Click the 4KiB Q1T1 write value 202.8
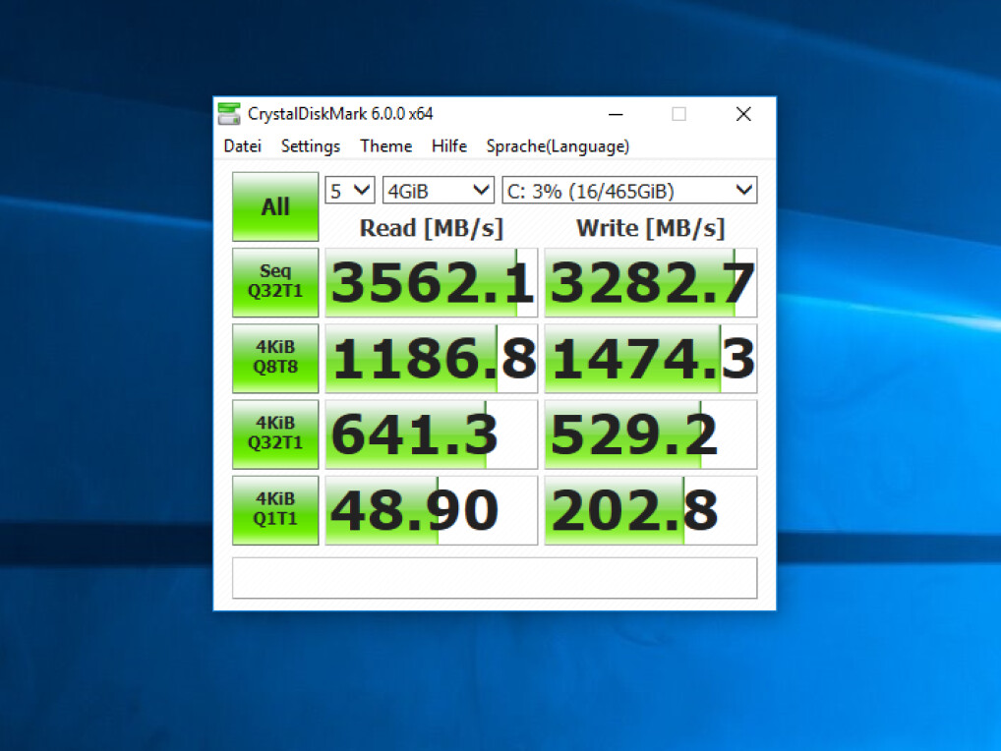 (x=651, y=510)
